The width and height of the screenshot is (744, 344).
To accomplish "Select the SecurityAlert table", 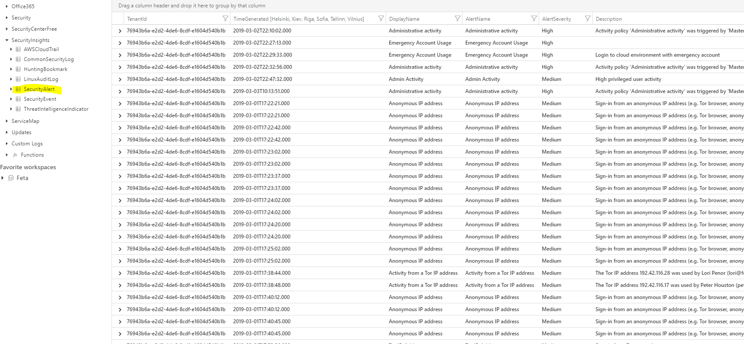I will [39, 89].
